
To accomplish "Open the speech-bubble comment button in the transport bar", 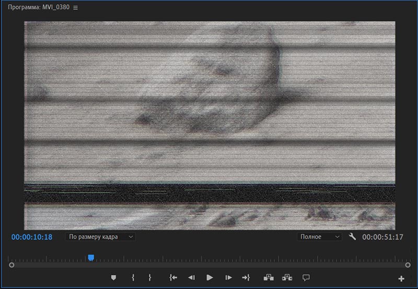I will coord(306,278).
